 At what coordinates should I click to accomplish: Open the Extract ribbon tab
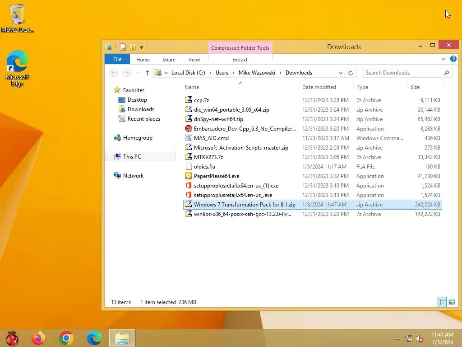pyautogui.click(x=240, y=60)
